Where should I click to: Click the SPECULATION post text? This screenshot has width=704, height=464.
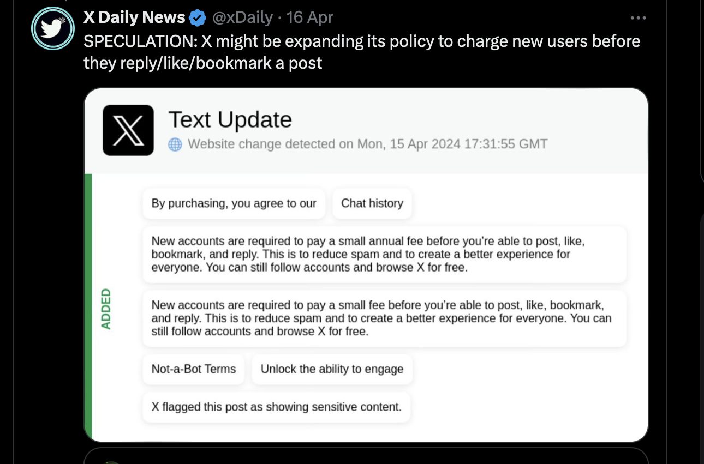[362, 52]
